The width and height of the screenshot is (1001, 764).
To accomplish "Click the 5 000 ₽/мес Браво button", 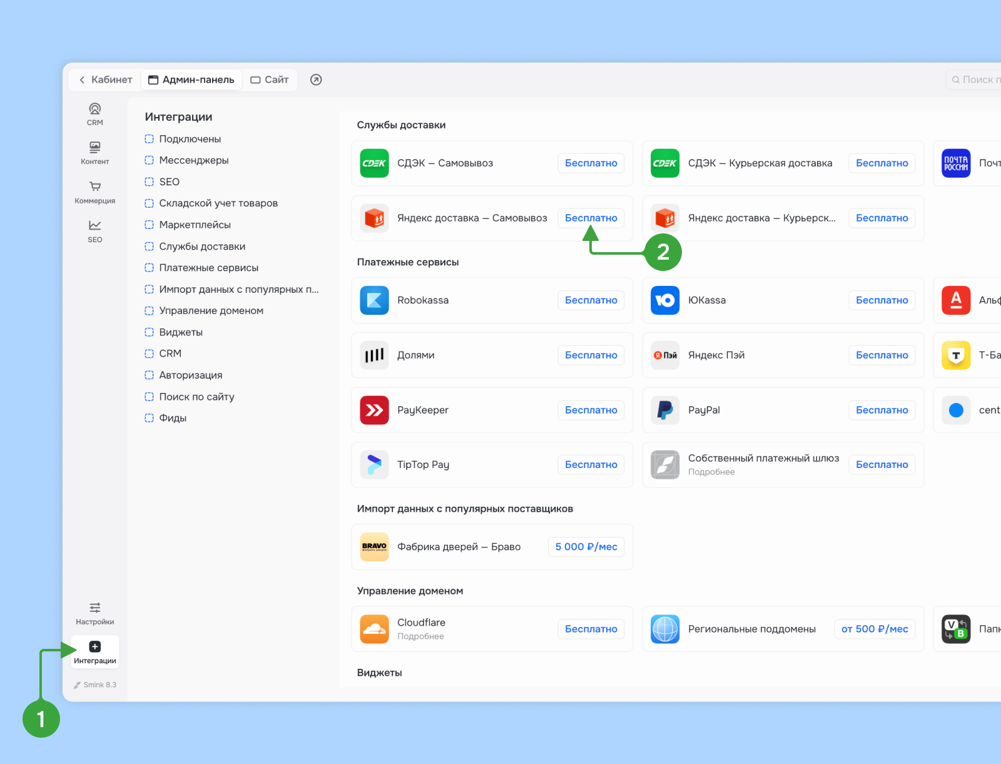I will (x=586, y=547).
